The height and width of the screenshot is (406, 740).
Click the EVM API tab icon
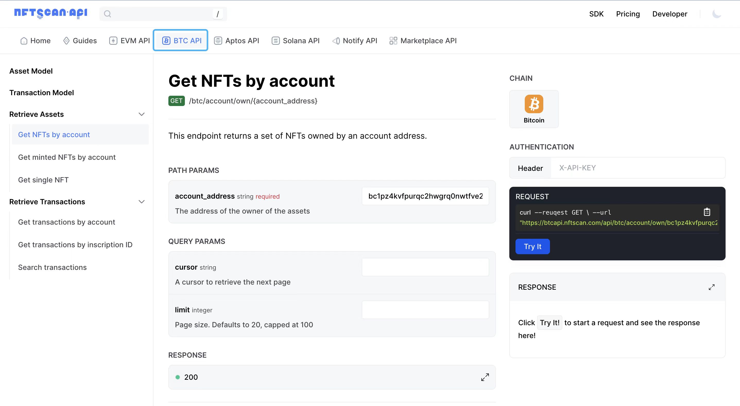(113, 40)
